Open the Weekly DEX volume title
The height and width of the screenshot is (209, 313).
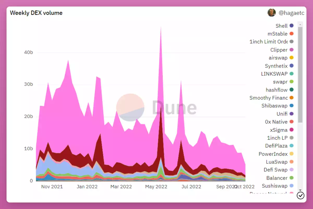[36, 13]
